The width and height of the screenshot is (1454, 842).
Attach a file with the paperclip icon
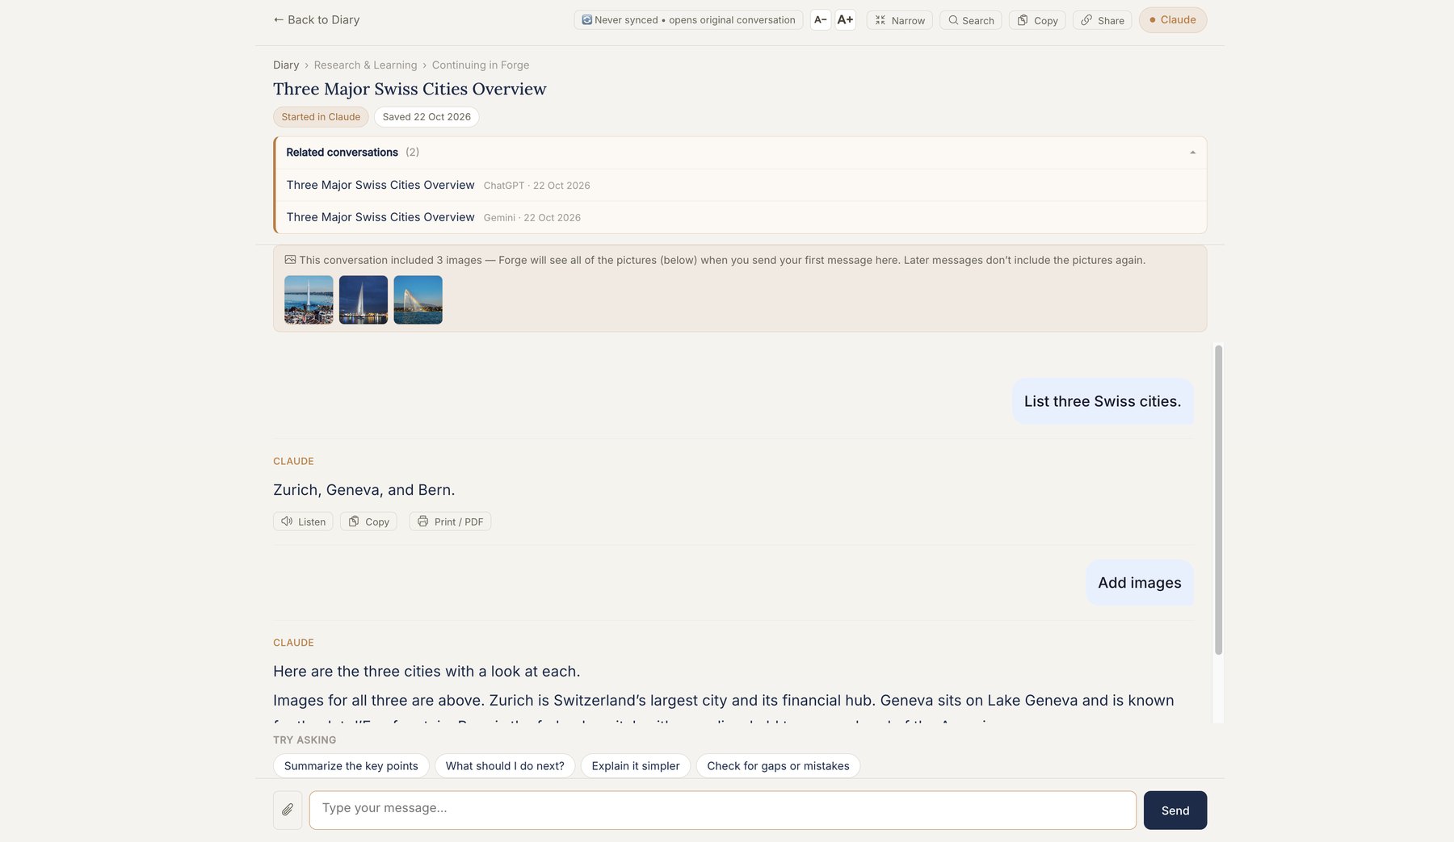coord(288,810)
